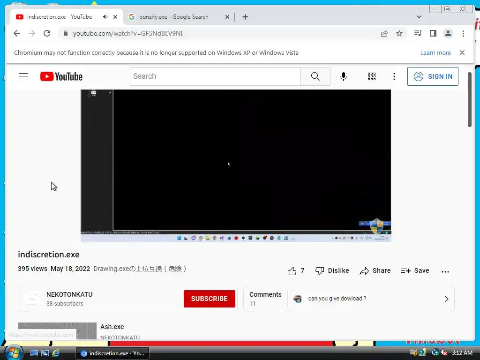This screenshot has width=480, height=360.
Task: Expand the tab search dropdown arrow
Action: point(419,17)
